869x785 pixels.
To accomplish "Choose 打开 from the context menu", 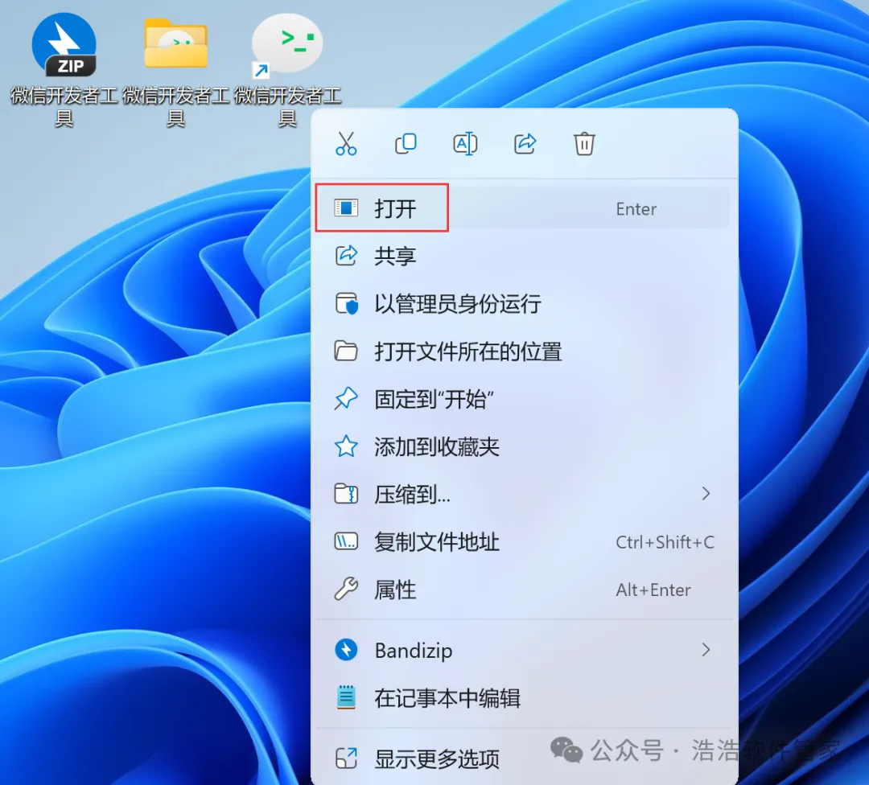I will (x=523, y=208).
